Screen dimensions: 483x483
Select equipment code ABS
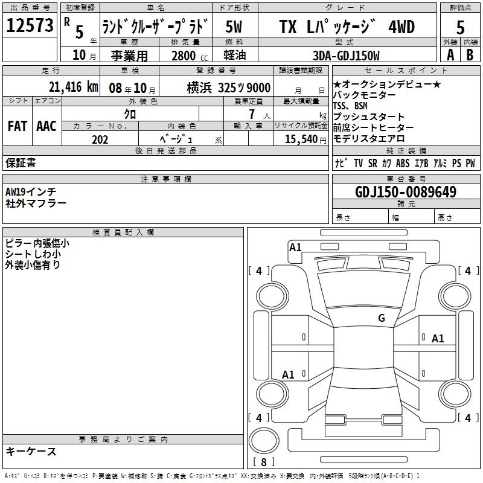pos(403,163)
